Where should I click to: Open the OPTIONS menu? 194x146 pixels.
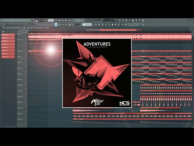click(20, 20)
